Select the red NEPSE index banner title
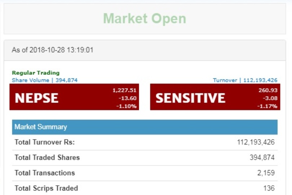This screenshot has width=292, height=195. pos(36,98)
